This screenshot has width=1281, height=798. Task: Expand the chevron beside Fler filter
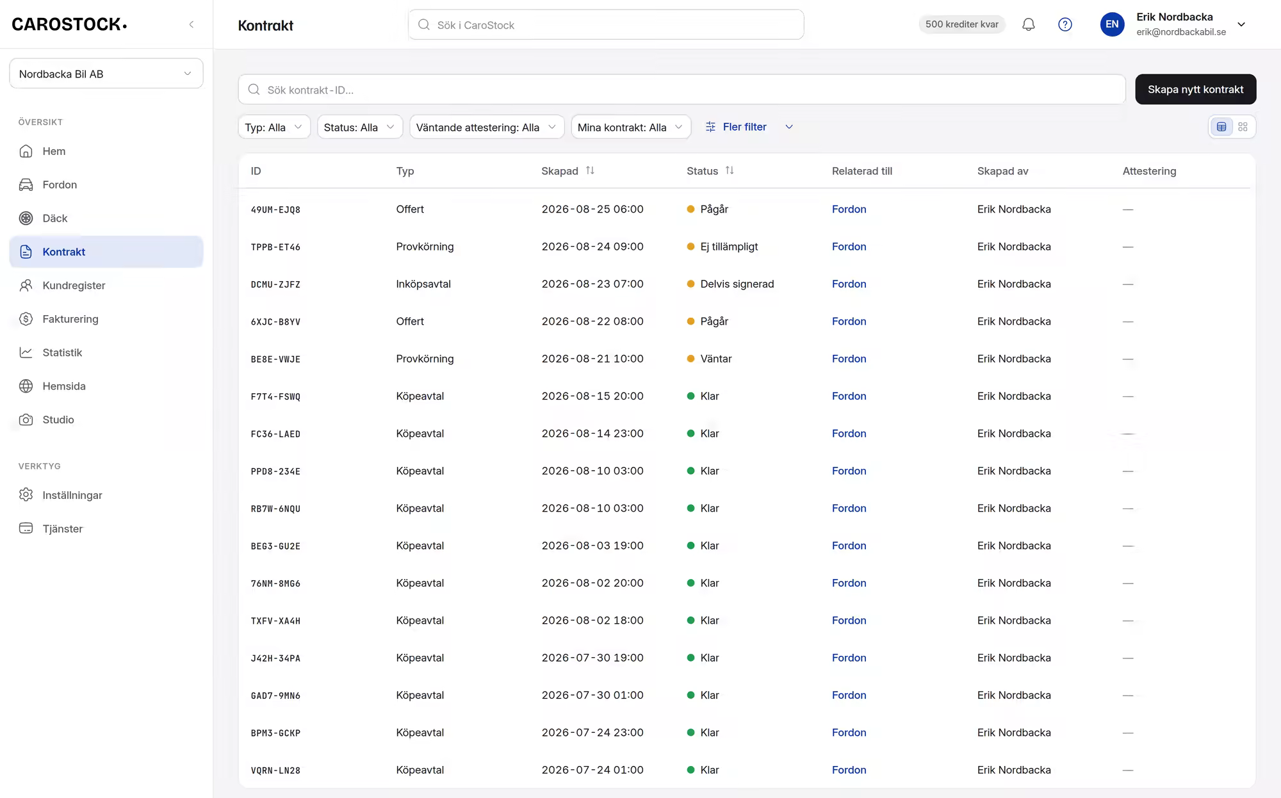[789, 127]
